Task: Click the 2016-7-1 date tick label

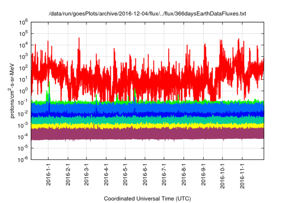Action: [164, 174]
